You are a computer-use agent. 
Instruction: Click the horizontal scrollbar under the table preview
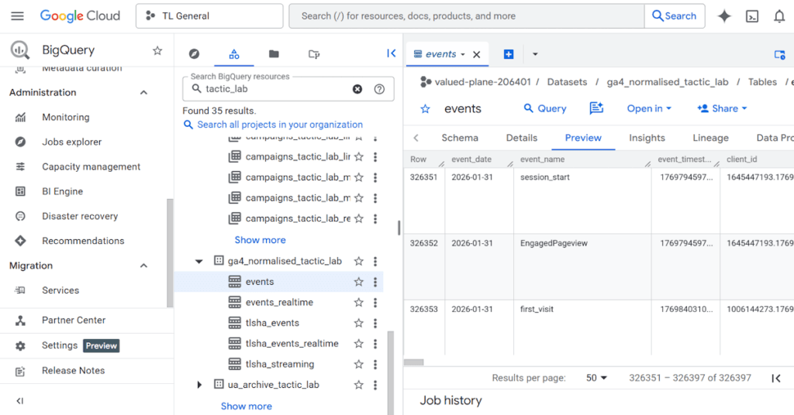tap(414, 362)
